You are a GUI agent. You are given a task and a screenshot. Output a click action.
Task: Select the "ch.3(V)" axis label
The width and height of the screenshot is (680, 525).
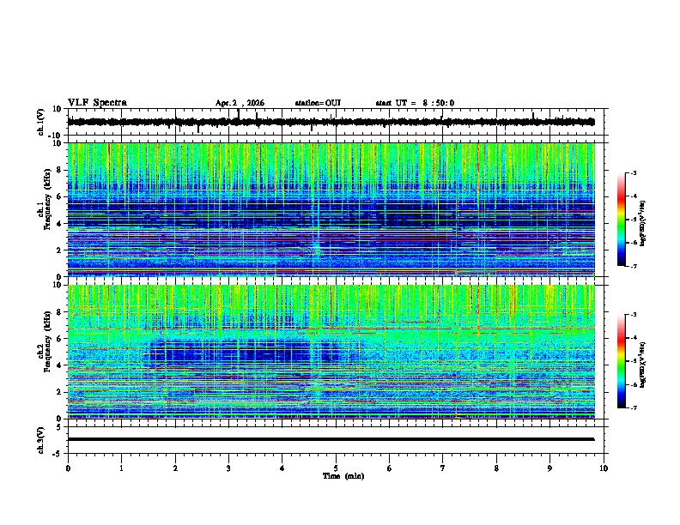(x=40, y=440)
